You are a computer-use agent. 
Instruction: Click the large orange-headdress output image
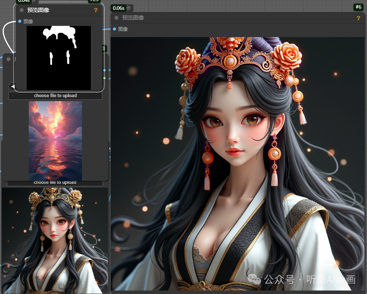pos(238,164)
